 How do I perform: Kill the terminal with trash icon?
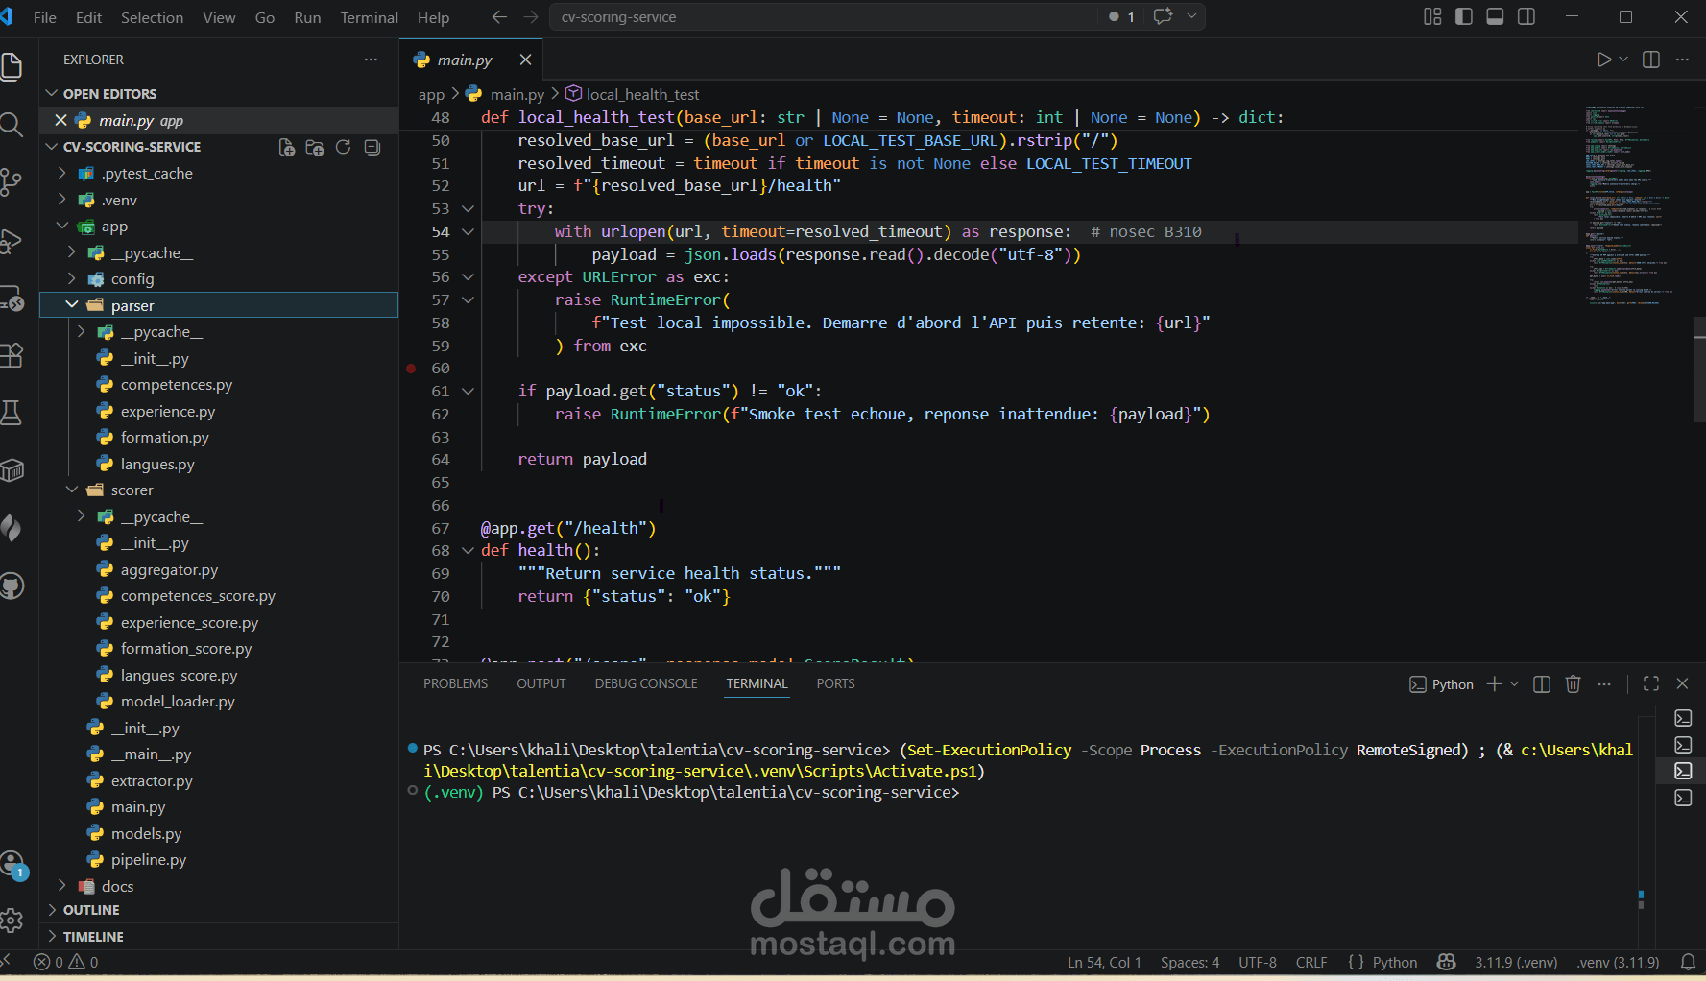[1573, 683]
